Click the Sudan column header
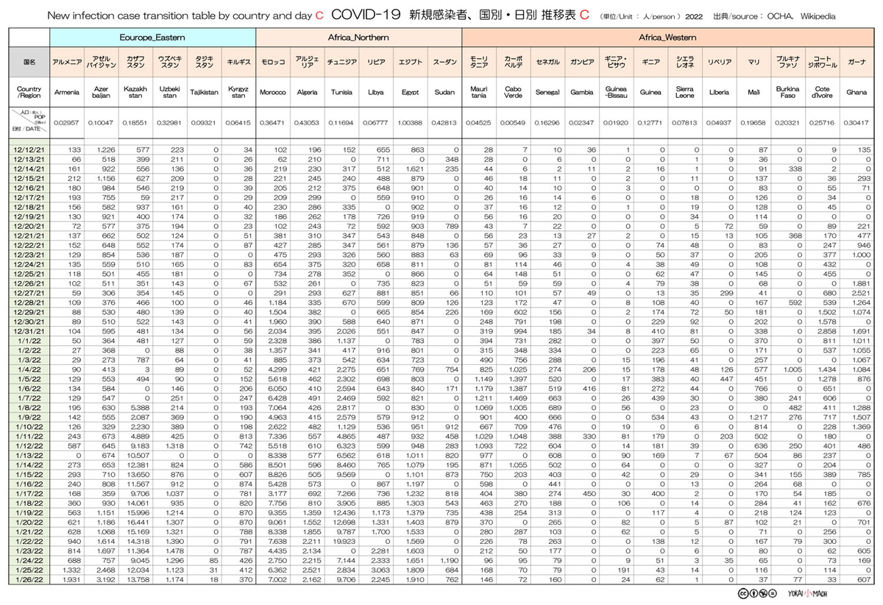The height and width of the screenshot is (605, 883). pos(444,92)
